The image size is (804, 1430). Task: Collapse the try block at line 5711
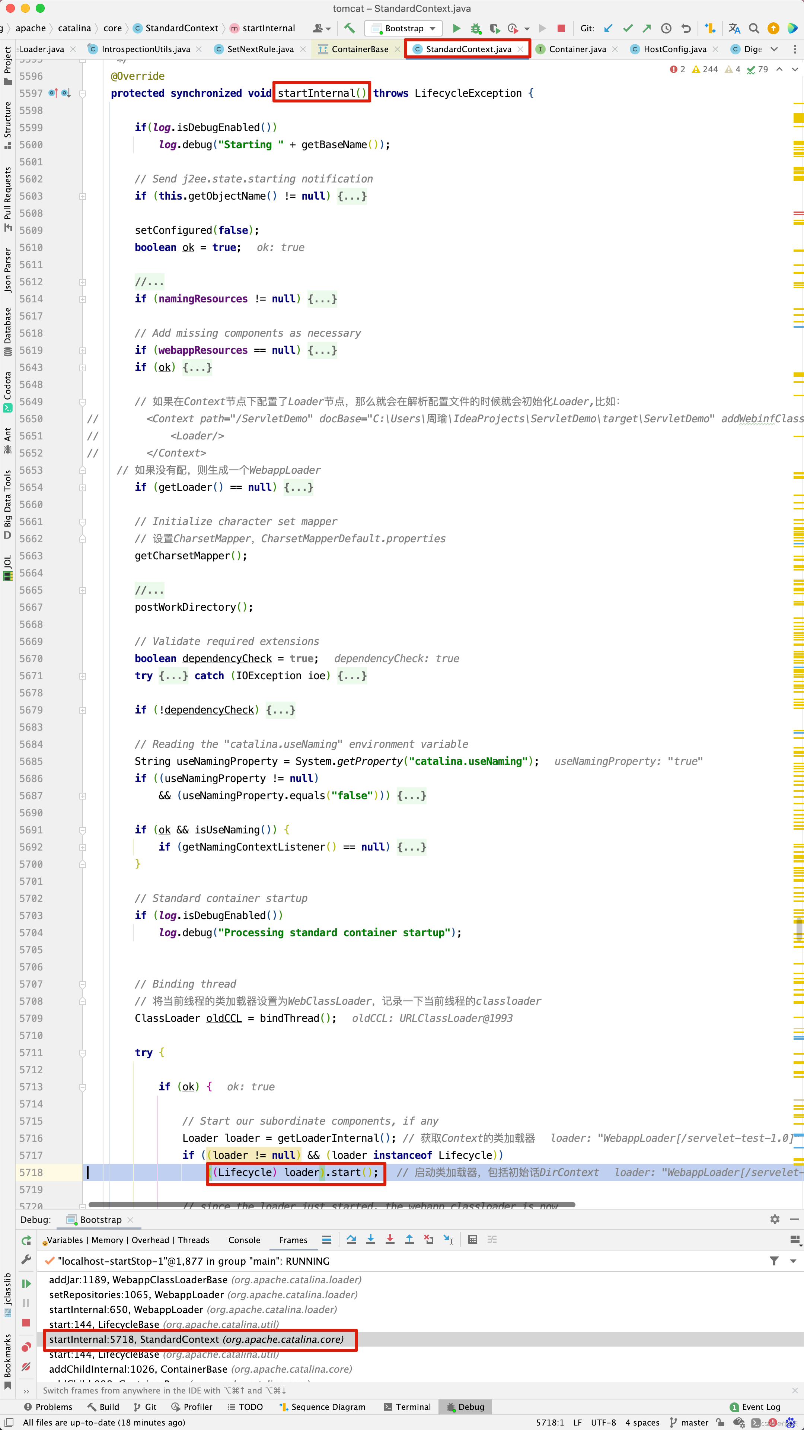pyautogui.click(x=82, y=1052)
